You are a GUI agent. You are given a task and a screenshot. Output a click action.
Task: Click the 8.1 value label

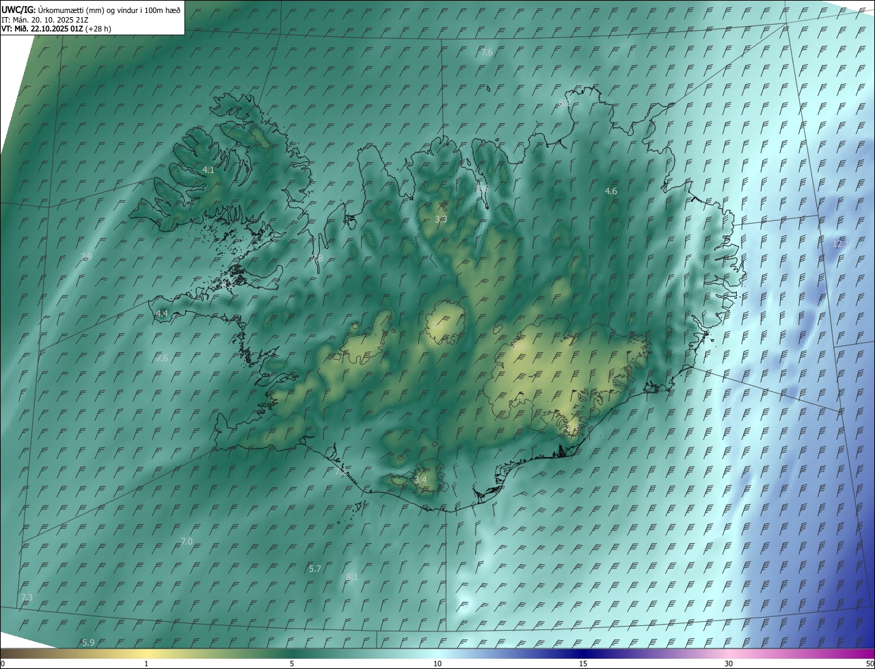(352, 577)
